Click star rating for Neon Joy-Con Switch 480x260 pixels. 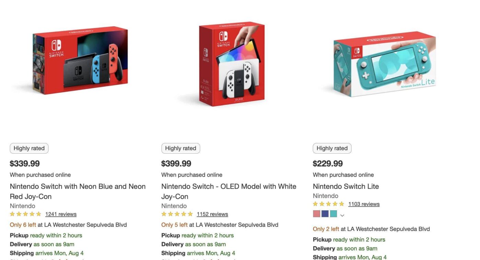(x=26, y=214)
